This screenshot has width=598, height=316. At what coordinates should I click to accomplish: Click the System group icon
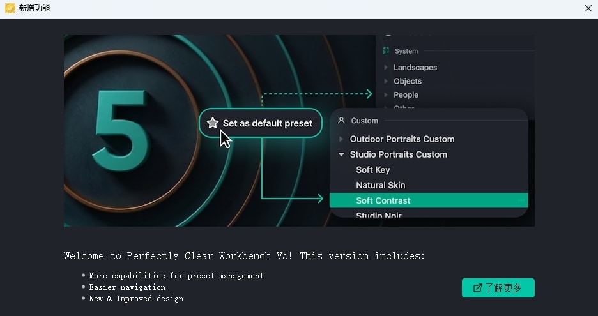click(386, 51)
